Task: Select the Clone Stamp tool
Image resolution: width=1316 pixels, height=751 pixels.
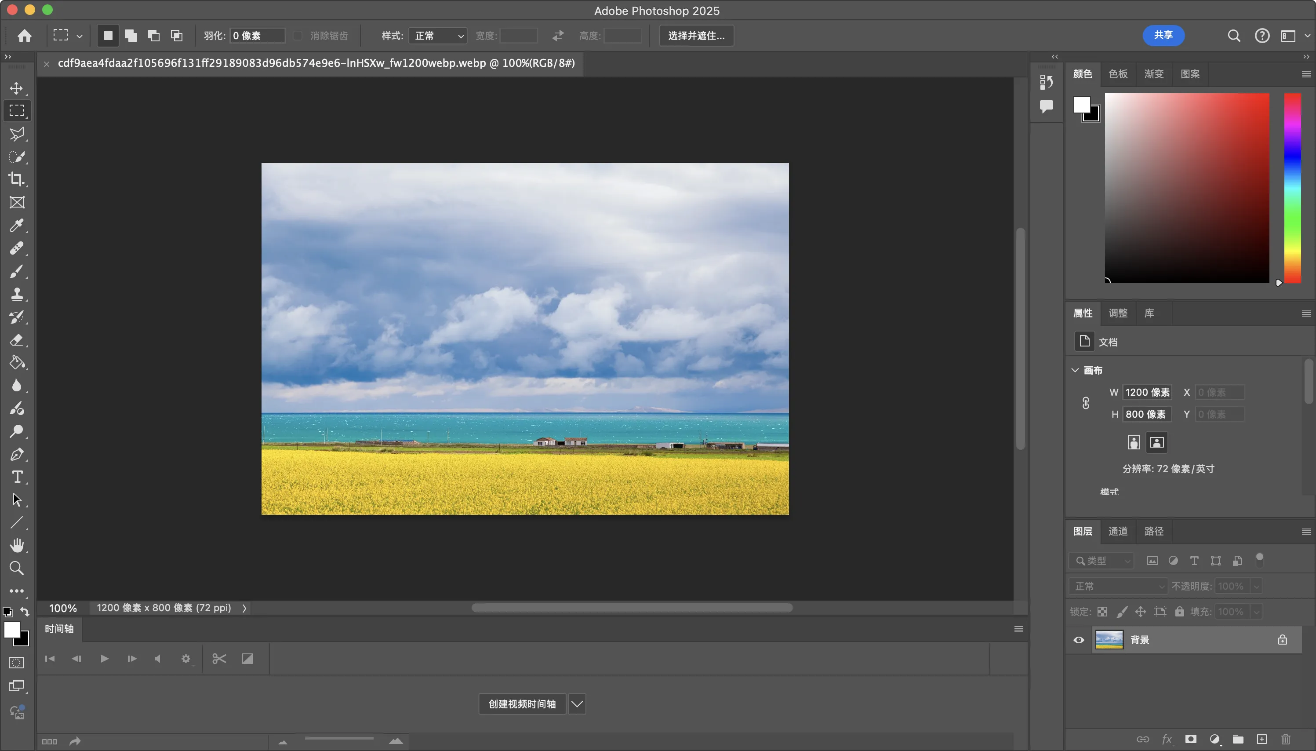Action: (17, 294)
